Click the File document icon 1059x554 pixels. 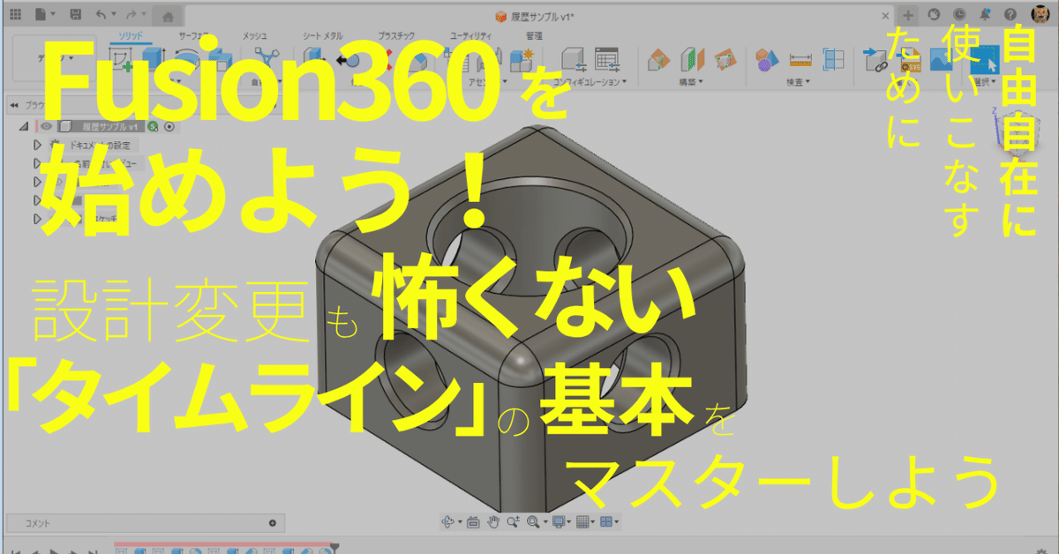click(x=42, y=15)
